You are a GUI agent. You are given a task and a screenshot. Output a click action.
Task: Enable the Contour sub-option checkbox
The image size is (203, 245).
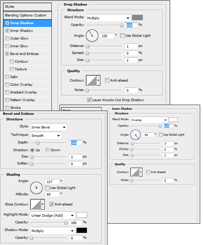12,61
